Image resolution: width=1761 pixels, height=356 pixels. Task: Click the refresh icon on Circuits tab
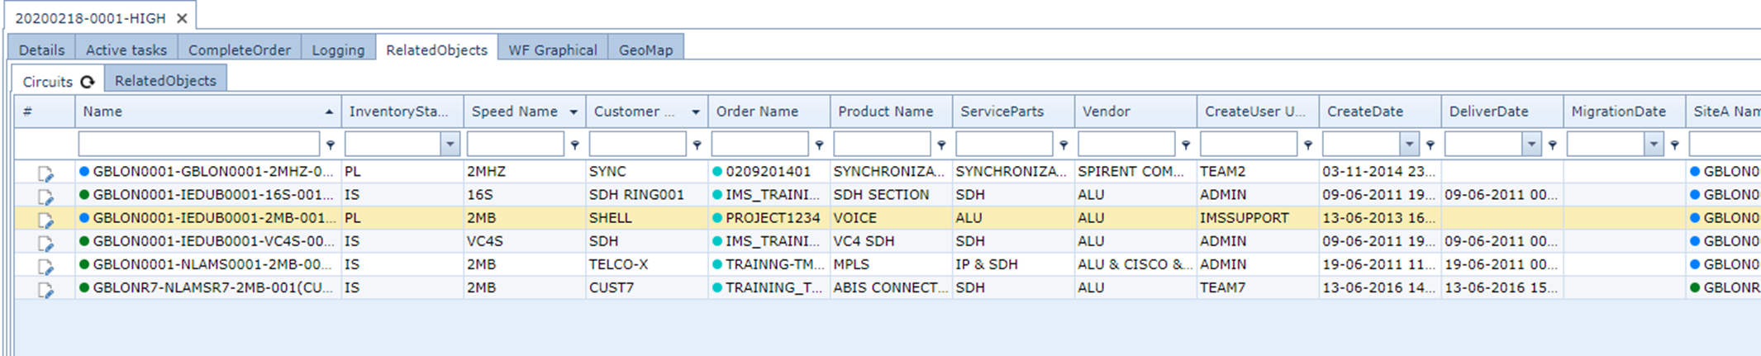click(88, 82)
